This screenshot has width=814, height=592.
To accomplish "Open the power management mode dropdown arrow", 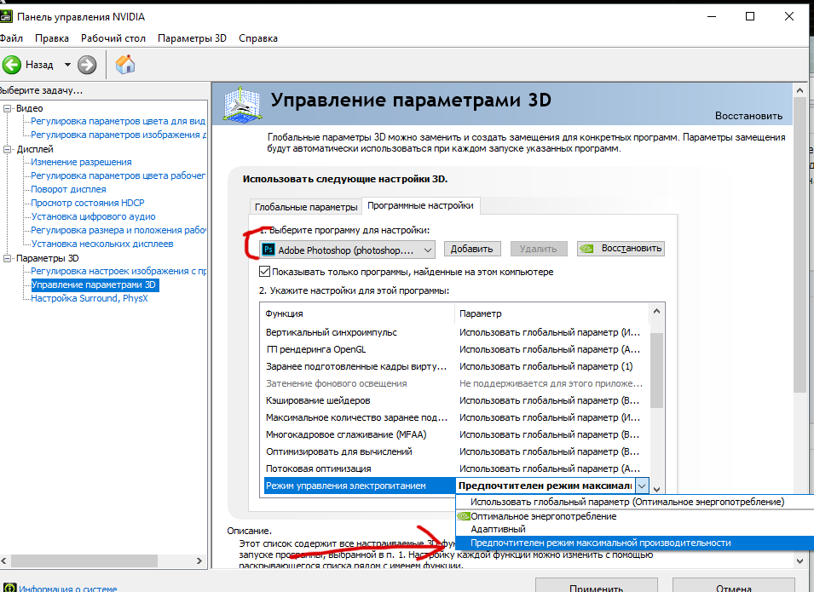I will (642, 486).
